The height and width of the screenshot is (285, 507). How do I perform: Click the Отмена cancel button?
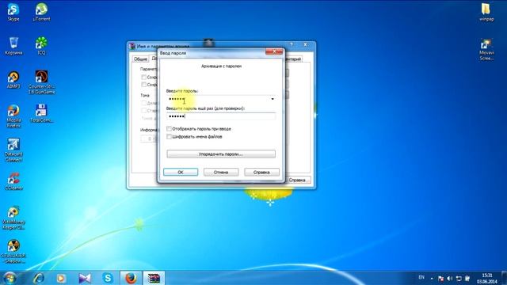coord(221,173)
